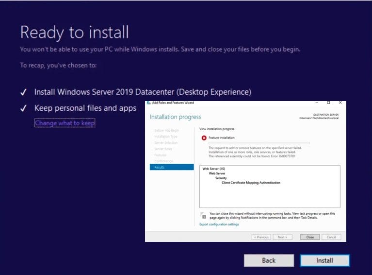Maximize the Add Roles and Features Wizard window
This screenshot has width=372, height=275.
(328, 103)
